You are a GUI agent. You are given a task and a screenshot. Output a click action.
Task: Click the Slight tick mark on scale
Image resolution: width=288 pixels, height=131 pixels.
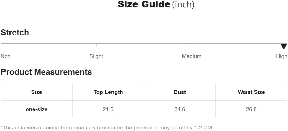(96, 45)
